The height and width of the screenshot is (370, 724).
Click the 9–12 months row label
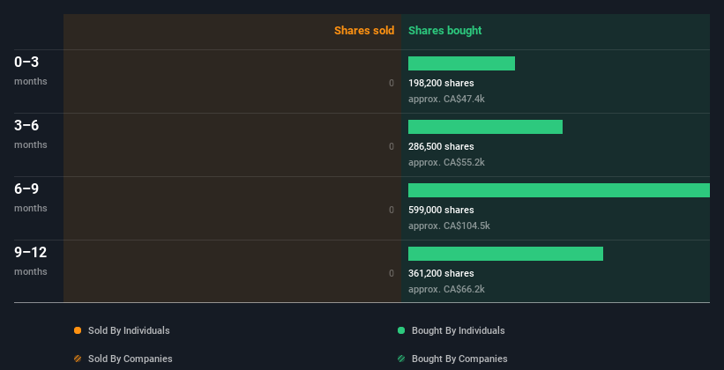(31, 261)
